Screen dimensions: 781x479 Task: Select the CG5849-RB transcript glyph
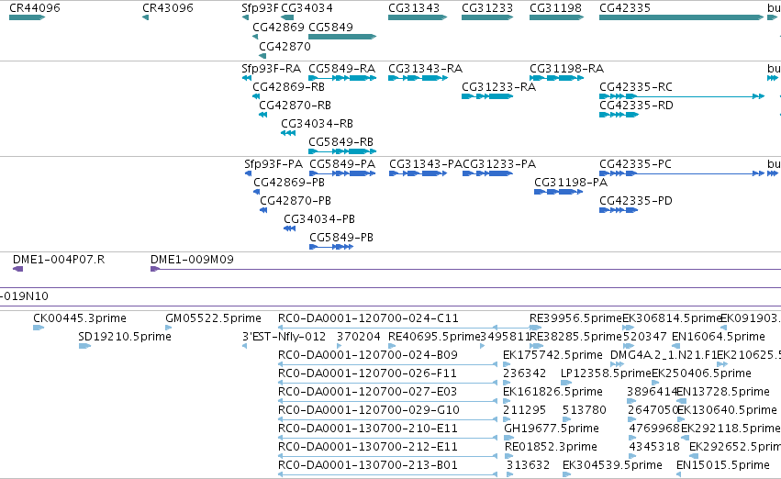(x=342, y=151)
